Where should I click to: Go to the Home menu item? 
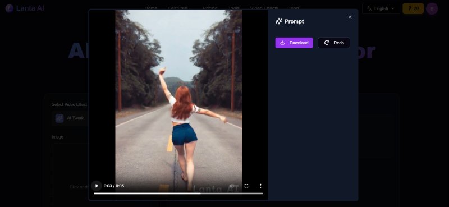[151, 8]
